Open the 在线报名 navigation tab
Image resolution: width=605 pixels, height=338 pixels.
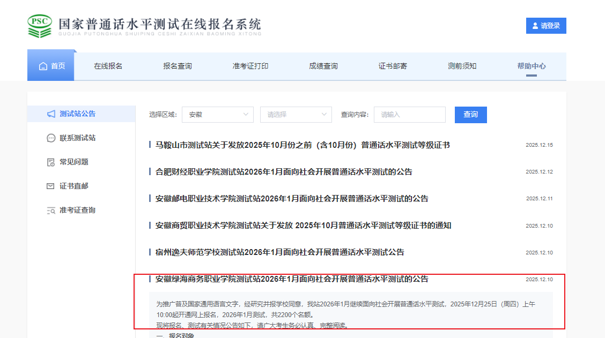coord(108,66)
